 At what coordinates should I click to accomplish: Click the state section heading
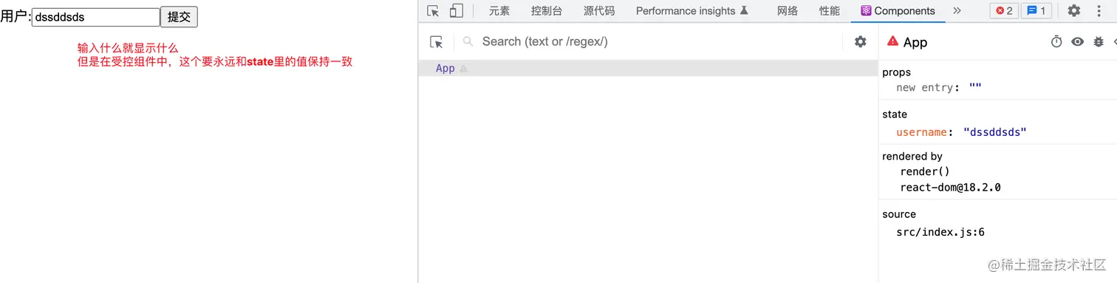click(x=895, y=115)
